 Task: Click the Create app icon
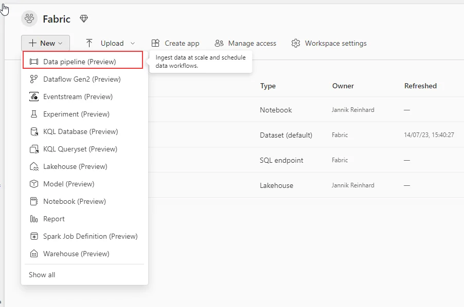pyautogui.click(x=155, y=43)
